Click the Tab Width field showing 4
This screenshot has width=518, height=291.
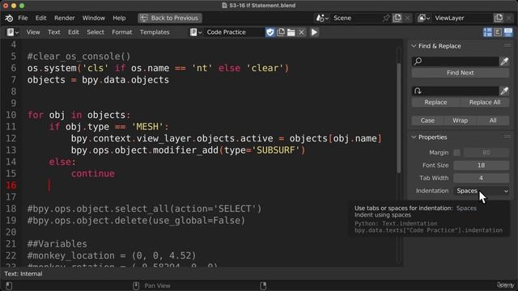tap(481, 178)
